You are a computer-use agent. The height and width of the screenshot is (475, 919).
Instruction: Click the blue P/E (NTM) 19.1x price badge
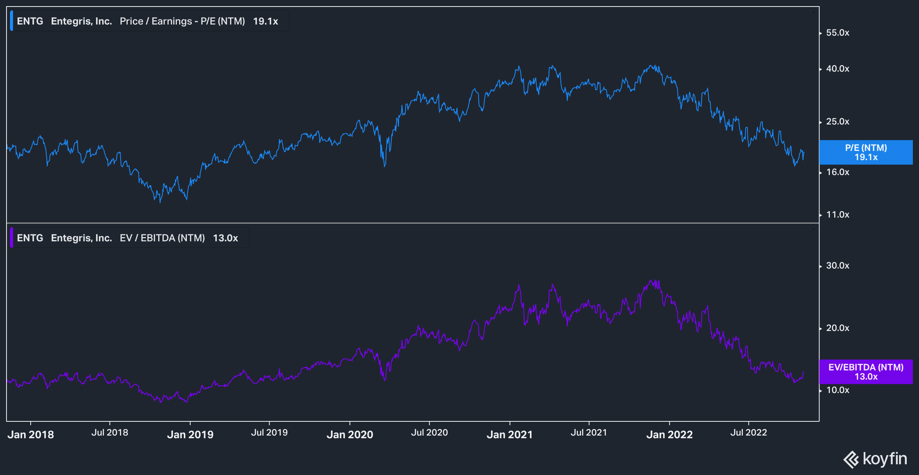click(x=866, y=152)
